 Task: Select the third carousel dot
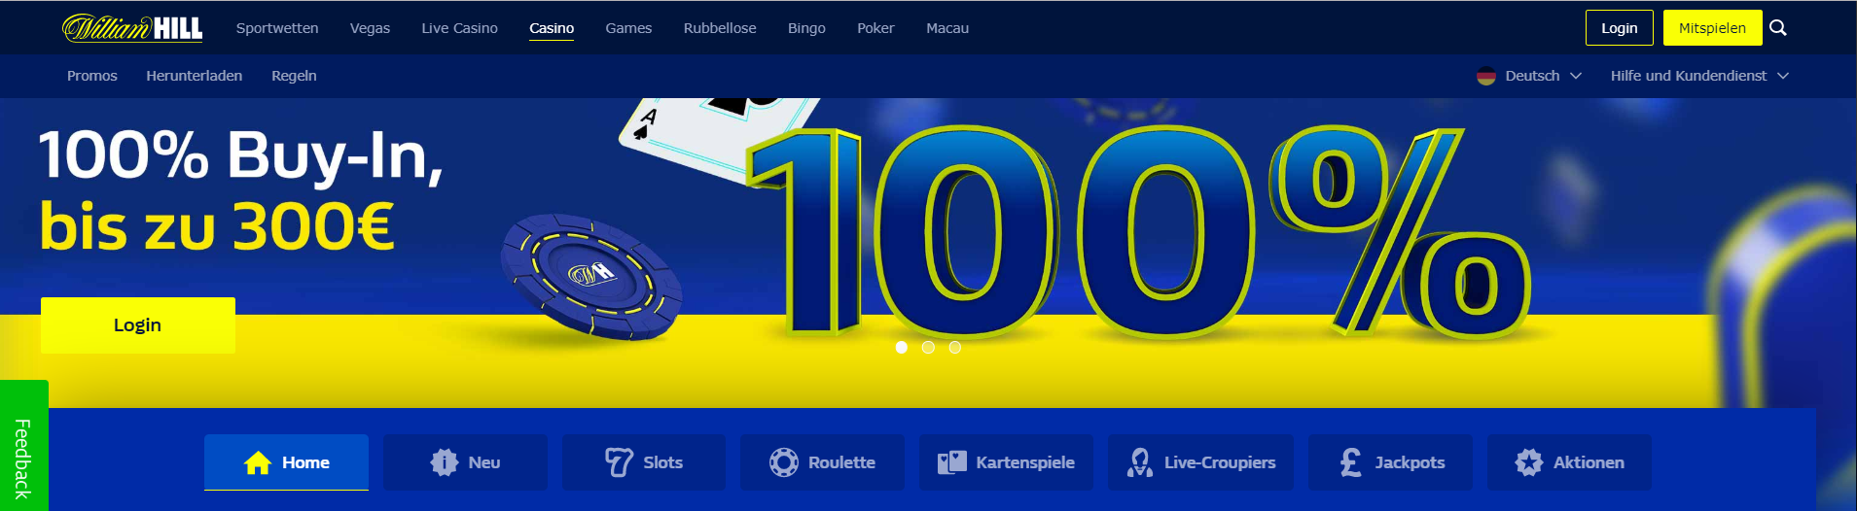pos(955,347)
